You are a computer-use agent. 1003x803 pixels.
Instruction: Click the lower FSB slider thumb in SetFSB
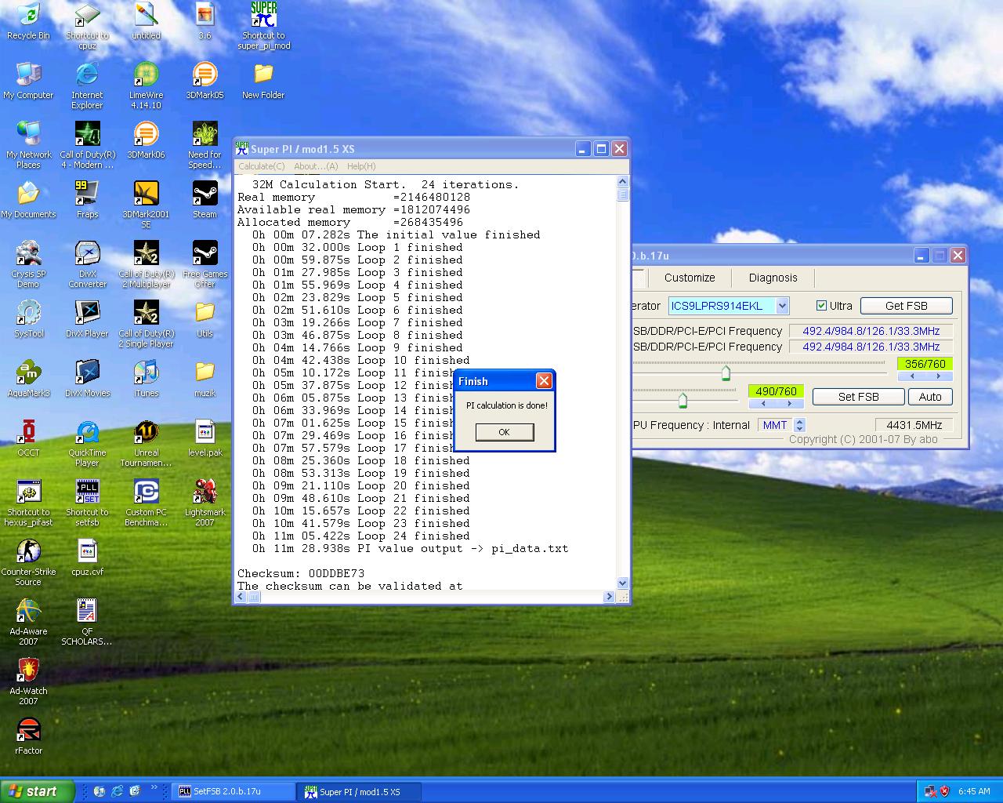(683, 401)
